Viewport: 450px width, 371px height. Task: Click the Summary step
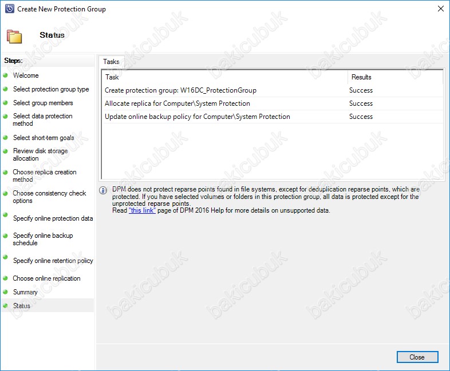(x=25, y=292)
